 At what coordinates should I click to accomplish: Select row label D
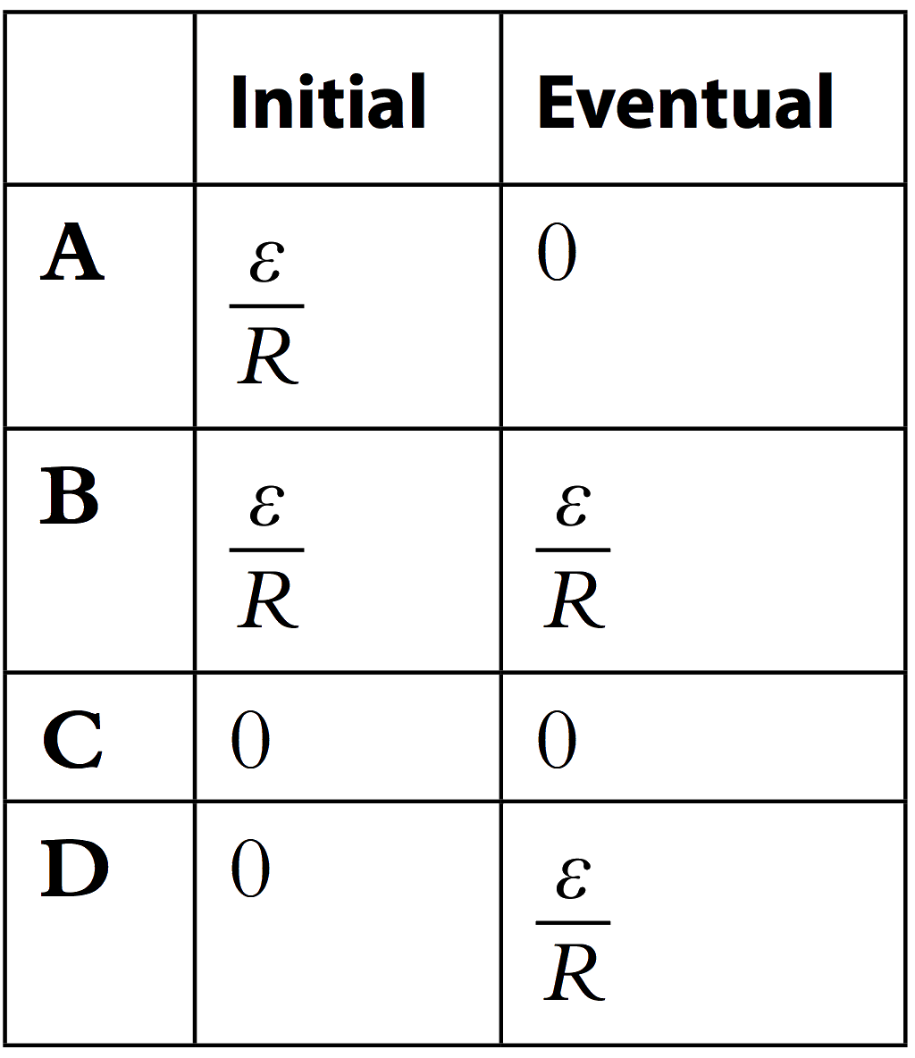tap(74, 869)
